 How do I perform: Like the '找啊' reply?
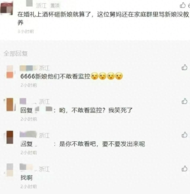tap(184, 168)
